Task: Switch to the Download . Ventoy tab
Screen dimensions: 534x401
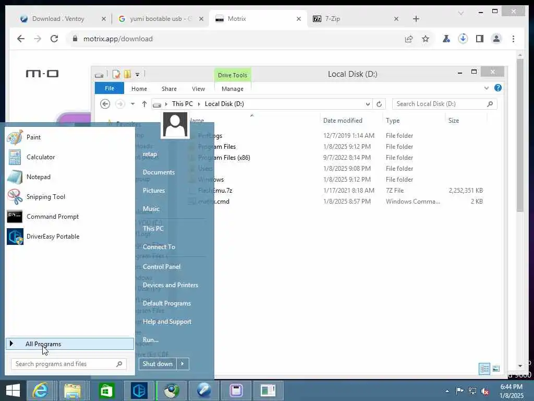Action: (58, 19)
